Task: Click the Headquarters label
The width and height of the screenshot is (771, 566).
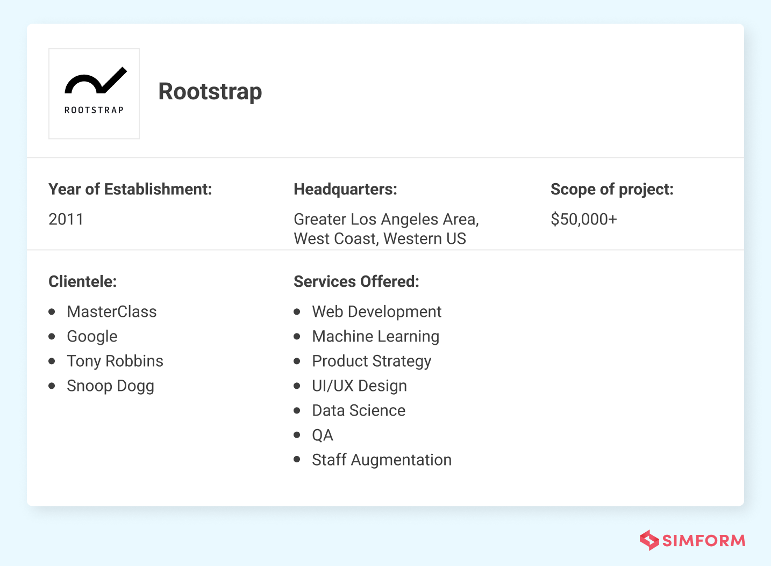Action: click(x=345, y=189)
